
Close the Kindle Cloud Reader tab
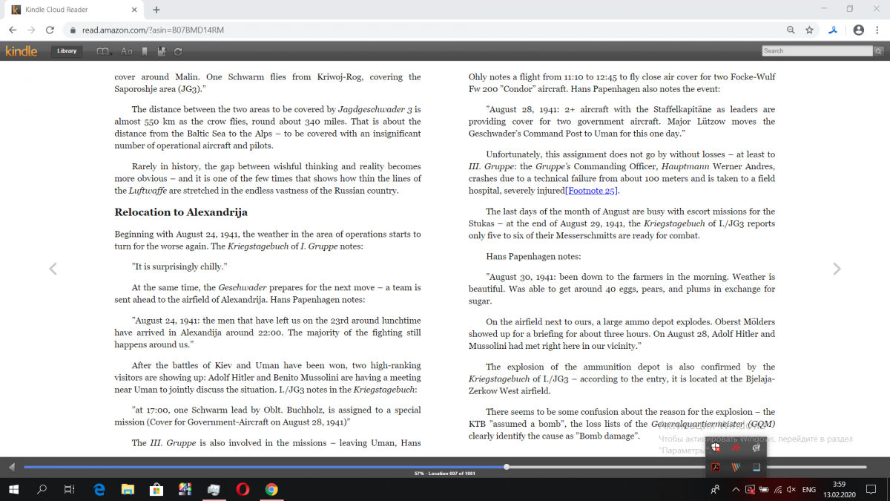click(x=133, y=10)
